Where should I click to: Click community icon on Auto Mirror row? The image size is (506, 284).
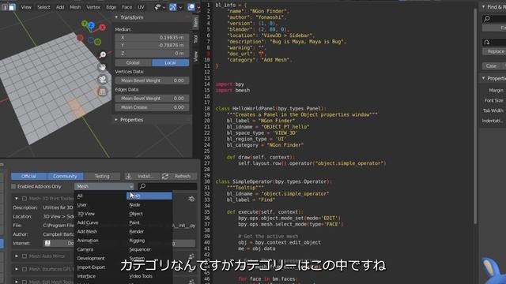pyautogui.click(x=191, y=256)
